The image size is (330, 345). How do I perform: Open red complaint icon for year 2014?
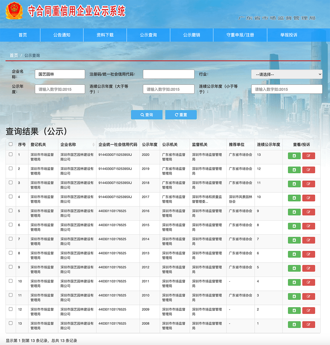(x=309, y=240)
